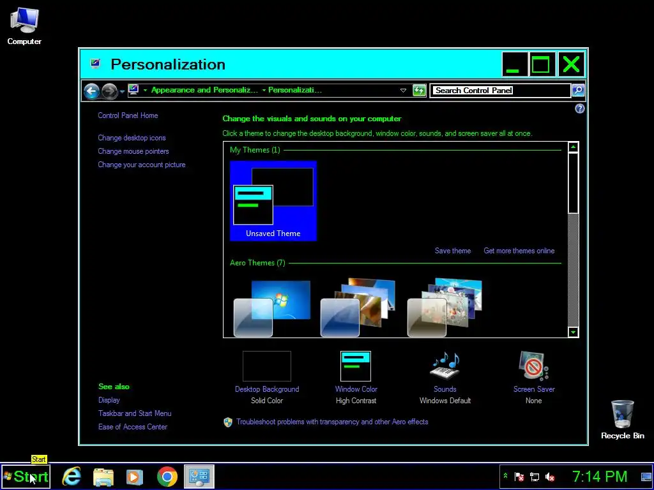Select the second Aero theme thumbnail

358,308
